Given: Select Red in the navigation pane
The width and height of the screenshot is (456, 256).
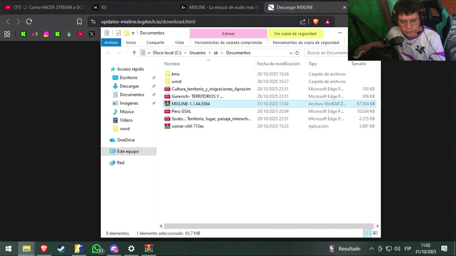Looking at the screenshot, I should [x=121, y=162].
